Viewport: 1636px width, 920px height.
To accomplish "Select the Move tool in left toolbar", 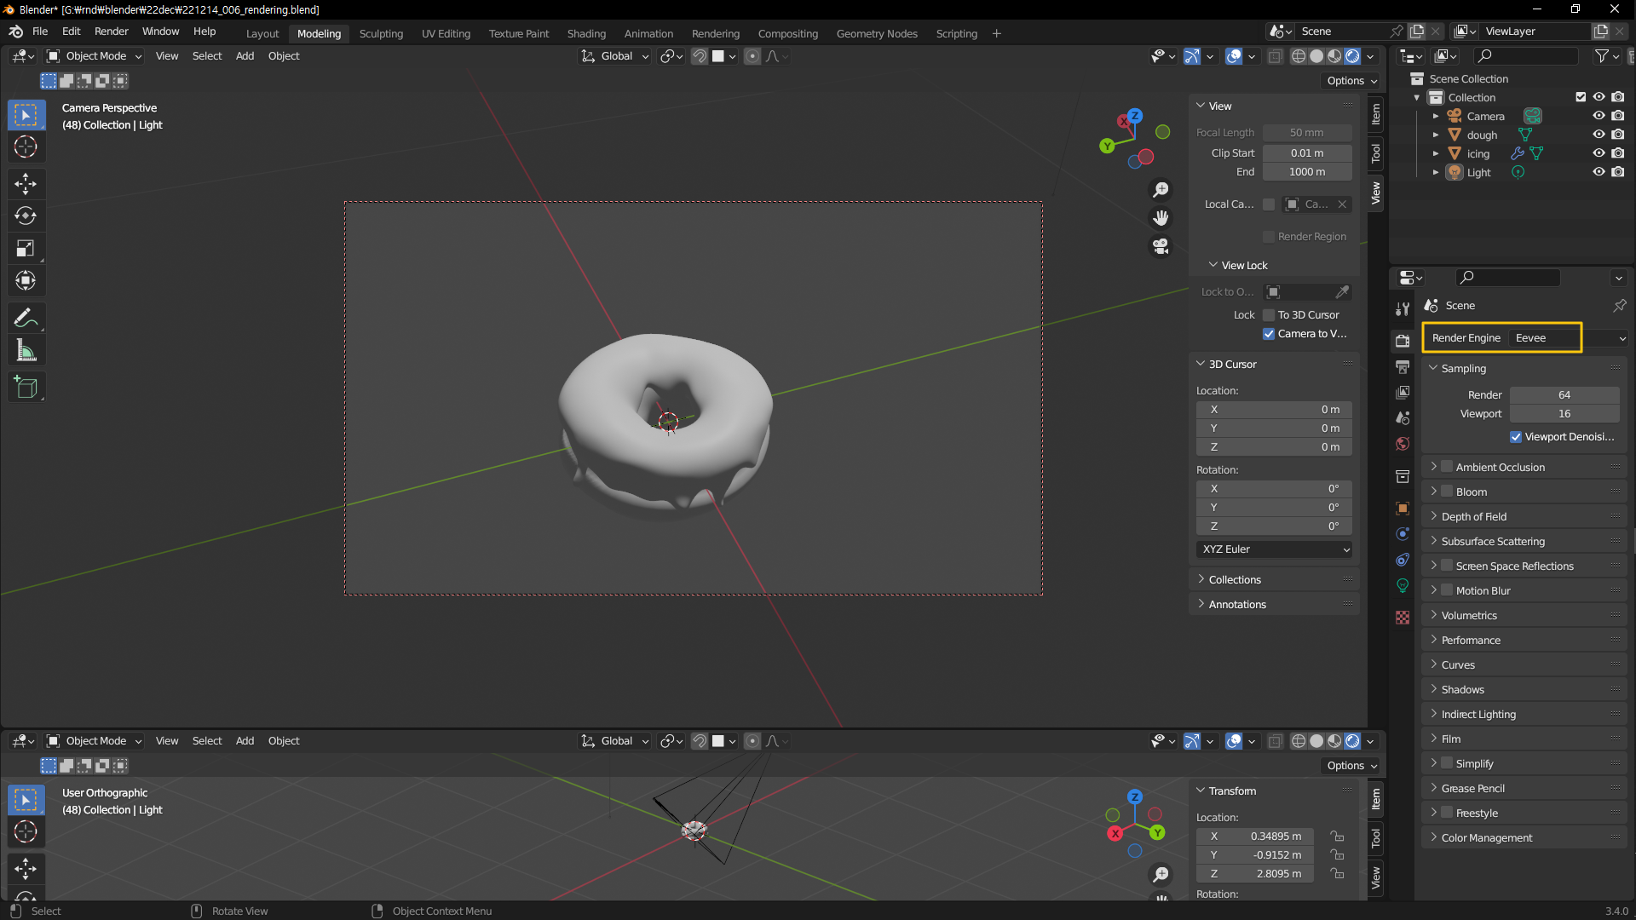I will pyautogui.click(x=26, y=183).
